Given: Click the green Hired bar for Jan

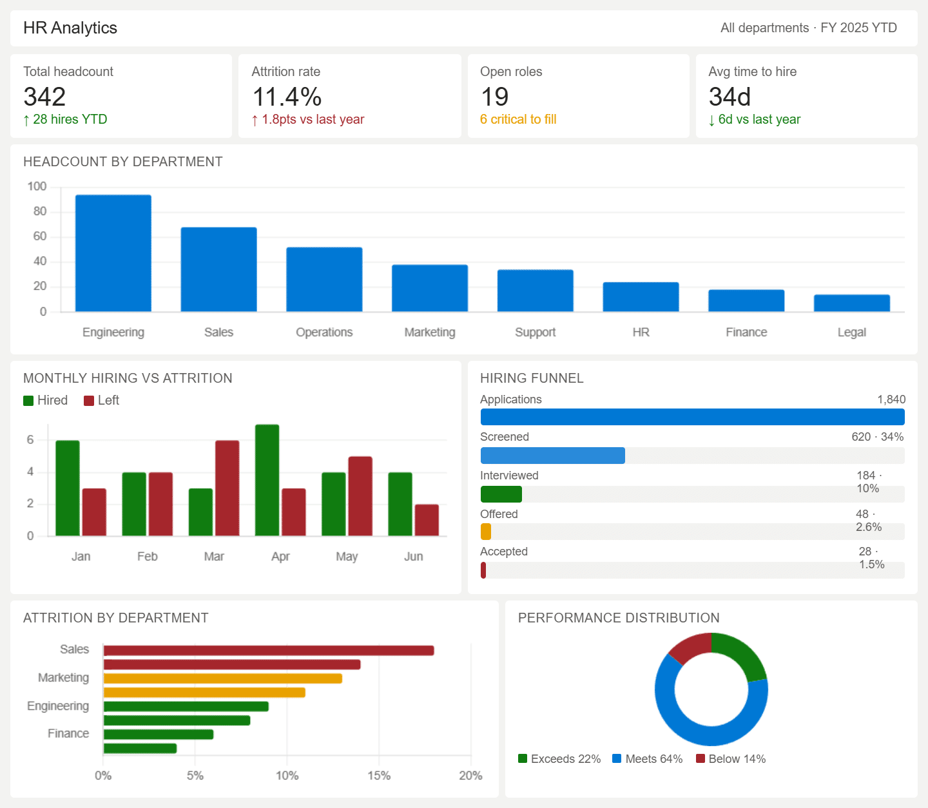Looking at the screenshot, I should click(x=68, y=488).
